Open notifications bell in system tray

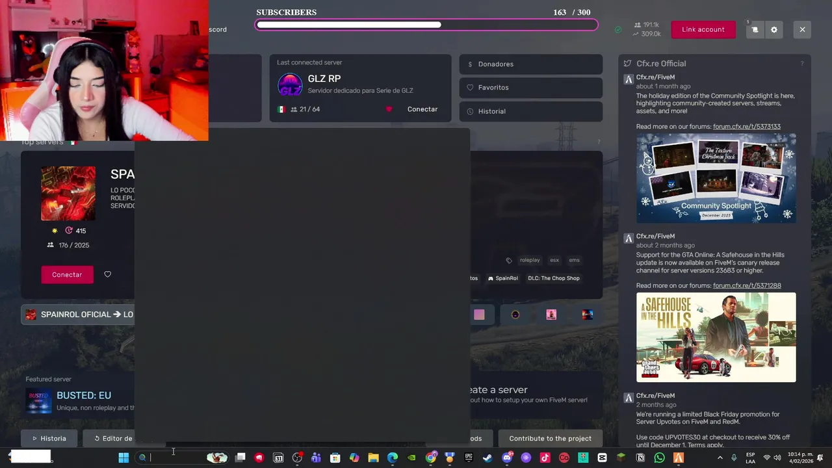(820, 458)
